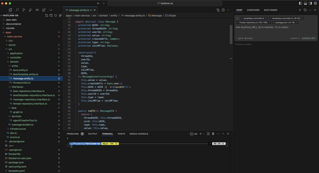
Task: Expand Previous chats section
Action: click(x=245, y=44)
